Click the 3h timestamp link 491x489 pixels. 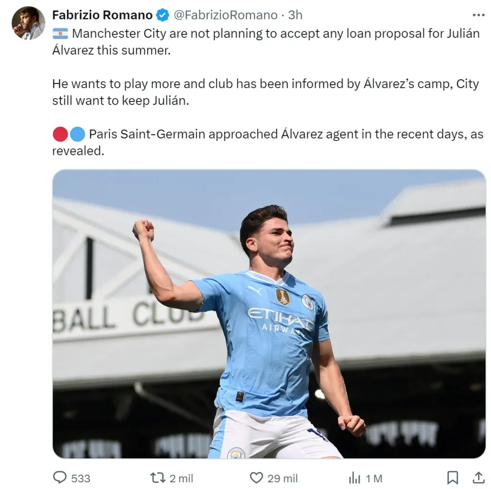coord(295,15)
